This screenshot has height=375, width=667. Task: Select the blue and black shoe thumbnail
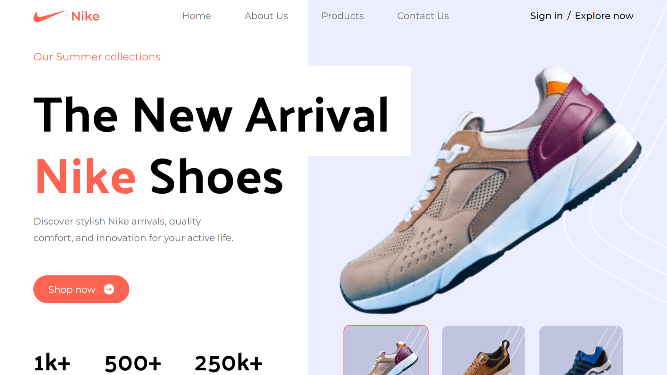coord(581,350)
